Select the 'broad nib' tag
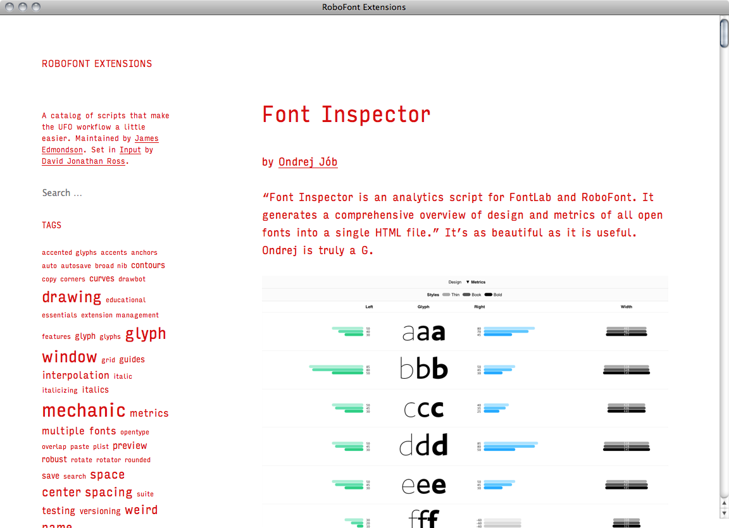 (x=111, y=266)
